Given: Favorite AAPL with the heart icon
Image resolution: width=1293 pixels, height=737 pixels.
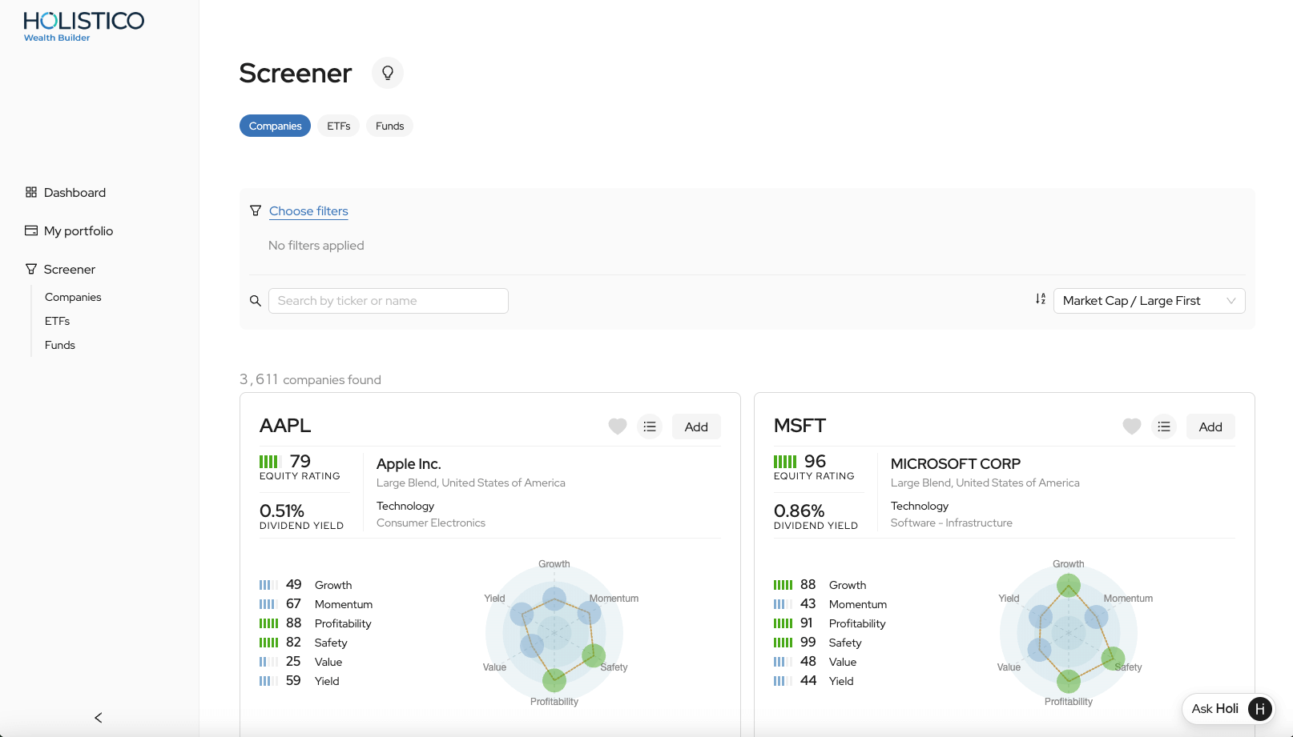Looking at the screenshot, I should (x=618, y=427).
